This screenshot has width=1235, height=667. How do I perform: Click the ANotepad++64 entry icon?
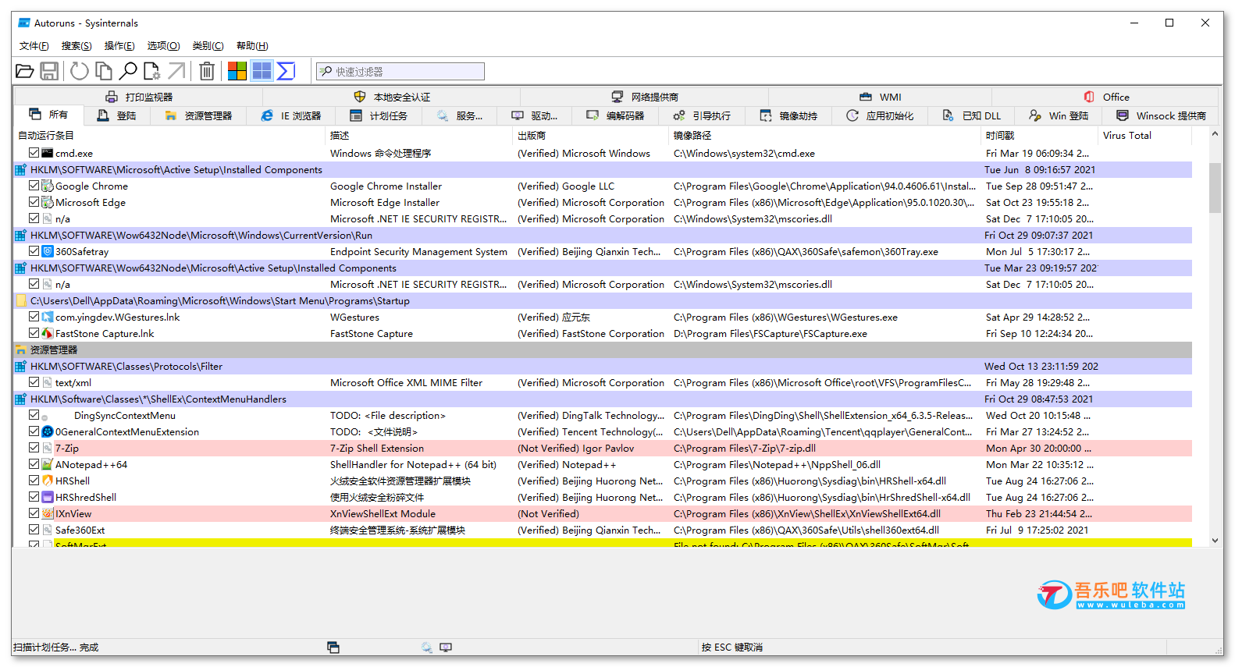48,464
